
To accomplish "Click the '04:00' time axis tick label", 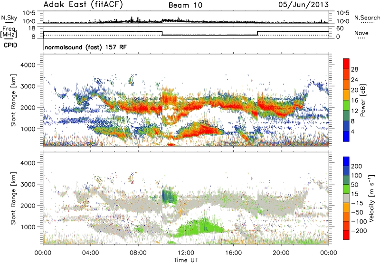I will point(91,253).
